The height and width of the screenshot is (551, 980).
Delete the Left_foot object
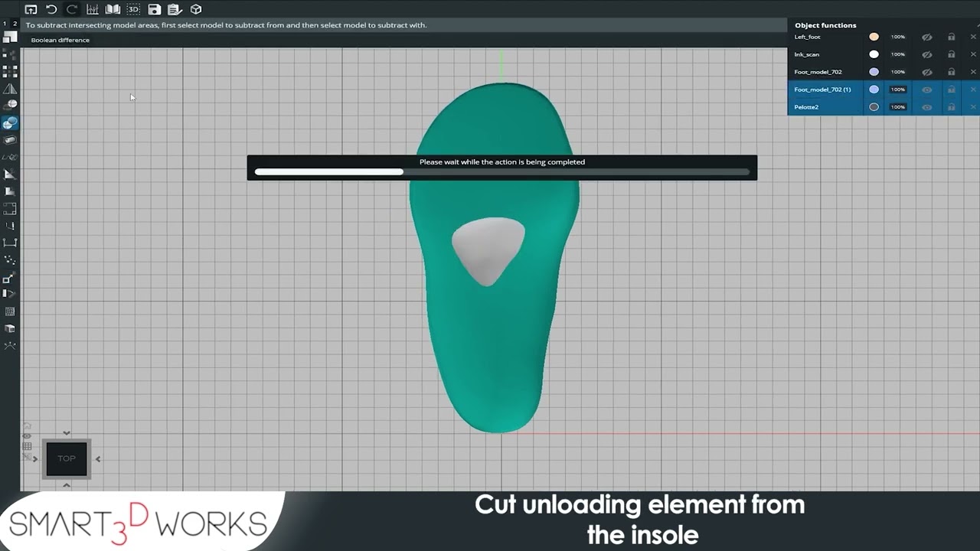click(x=973, y=37)
